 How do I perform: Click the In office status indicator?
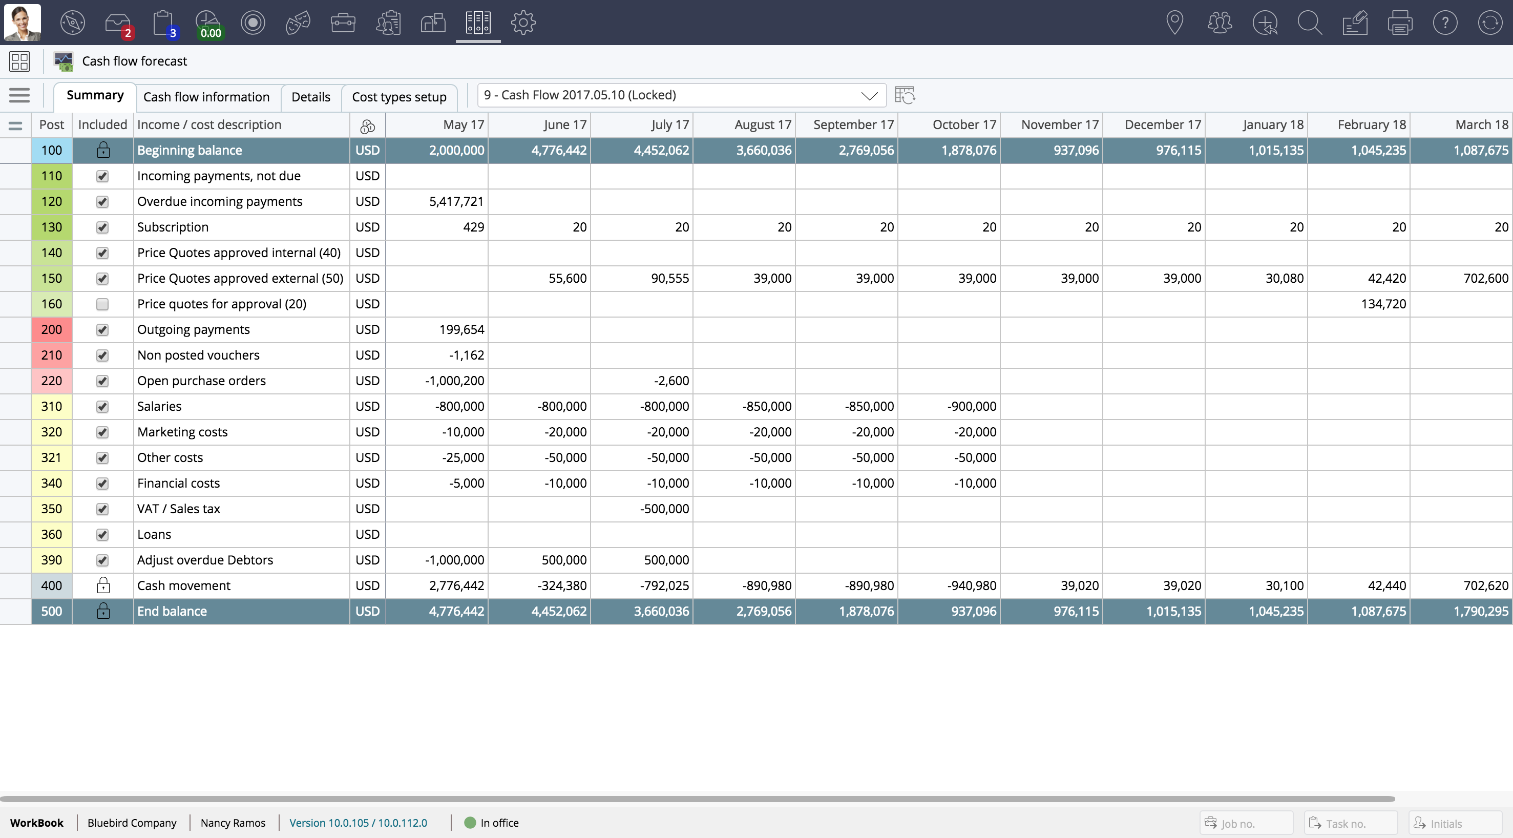pos(492,823)
